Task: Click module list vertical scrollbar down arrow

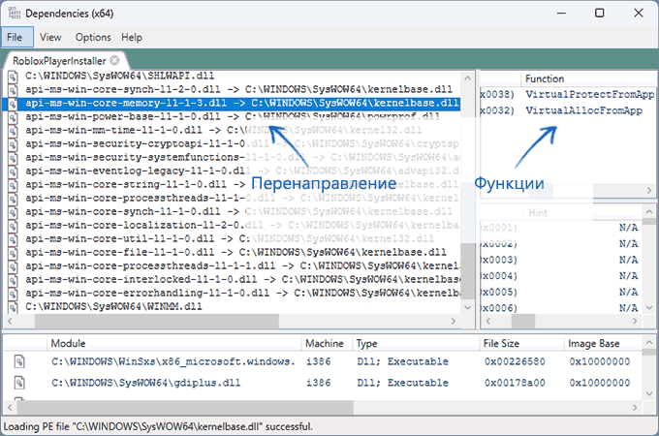Action: pyautogui.click(x=649, y=393)
